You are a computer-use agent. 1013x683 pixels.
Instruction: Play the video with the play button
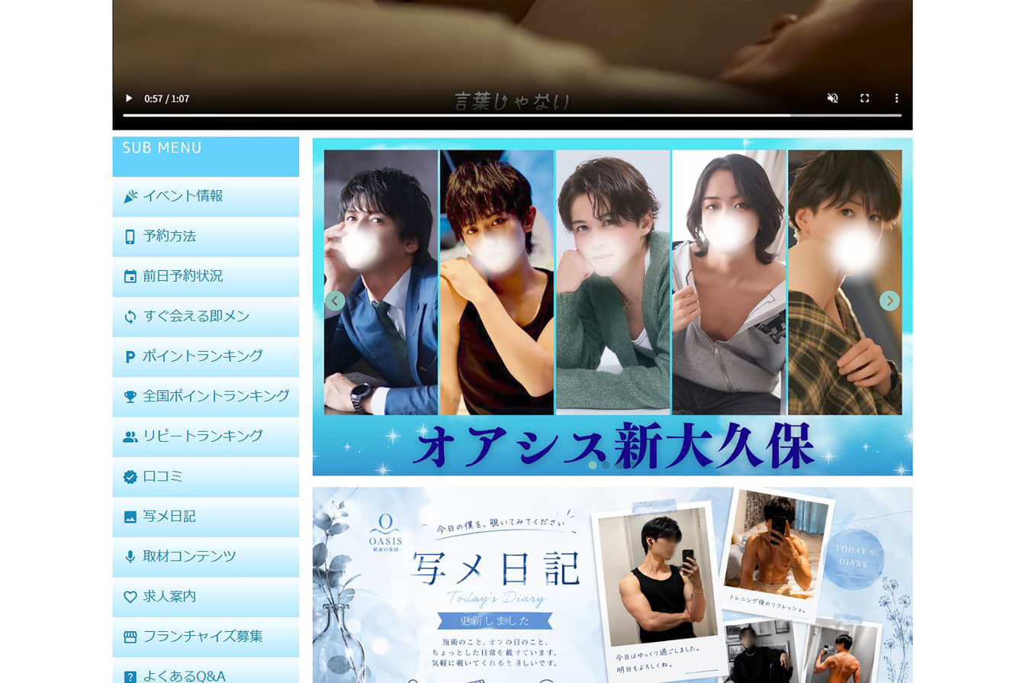(x=129, y=98)
